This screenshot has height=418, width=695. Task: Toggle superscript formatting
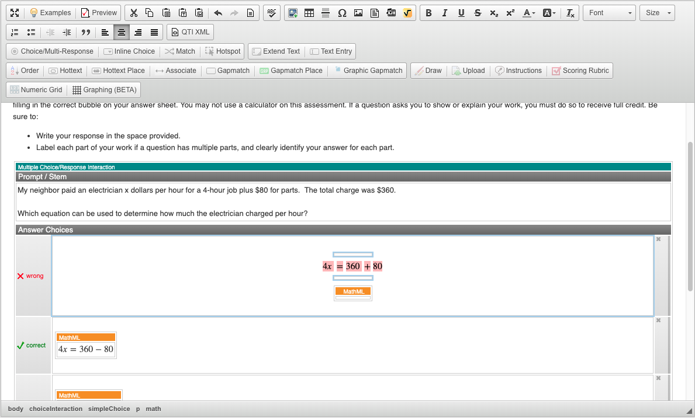click(511, 13)
